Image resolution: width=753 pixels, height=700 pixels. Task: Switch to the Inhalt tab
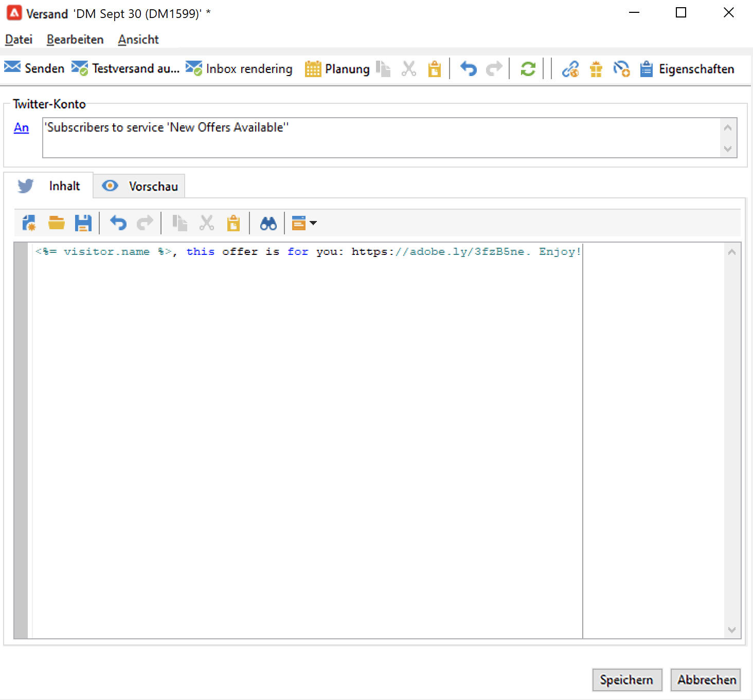(x=49, y=186)
